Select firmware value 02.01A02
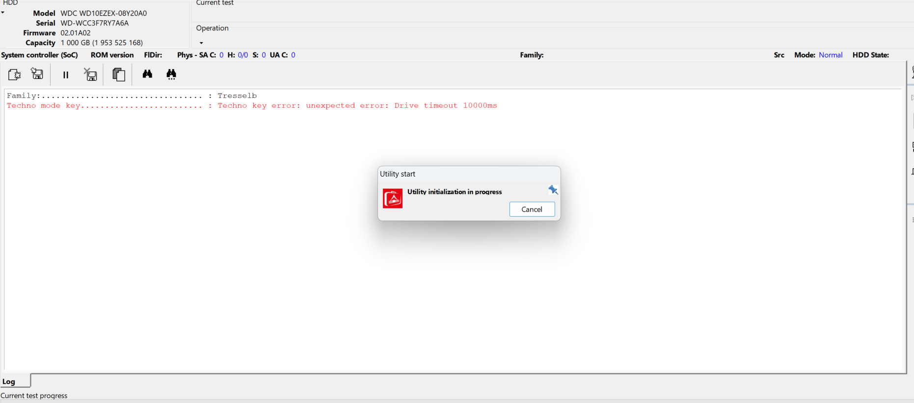 [x=76, y=33]
